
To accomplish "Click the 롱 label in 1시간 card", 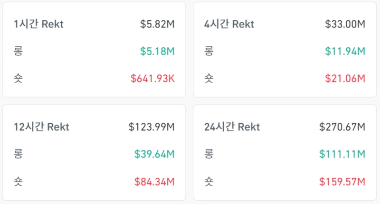I will (x=19, y=51).
